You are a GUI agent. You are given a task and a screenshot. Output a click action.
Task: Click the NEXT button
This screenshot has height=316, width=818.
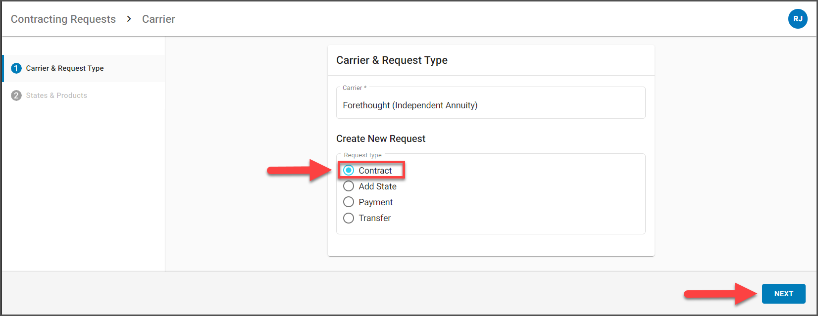(783, 294)
